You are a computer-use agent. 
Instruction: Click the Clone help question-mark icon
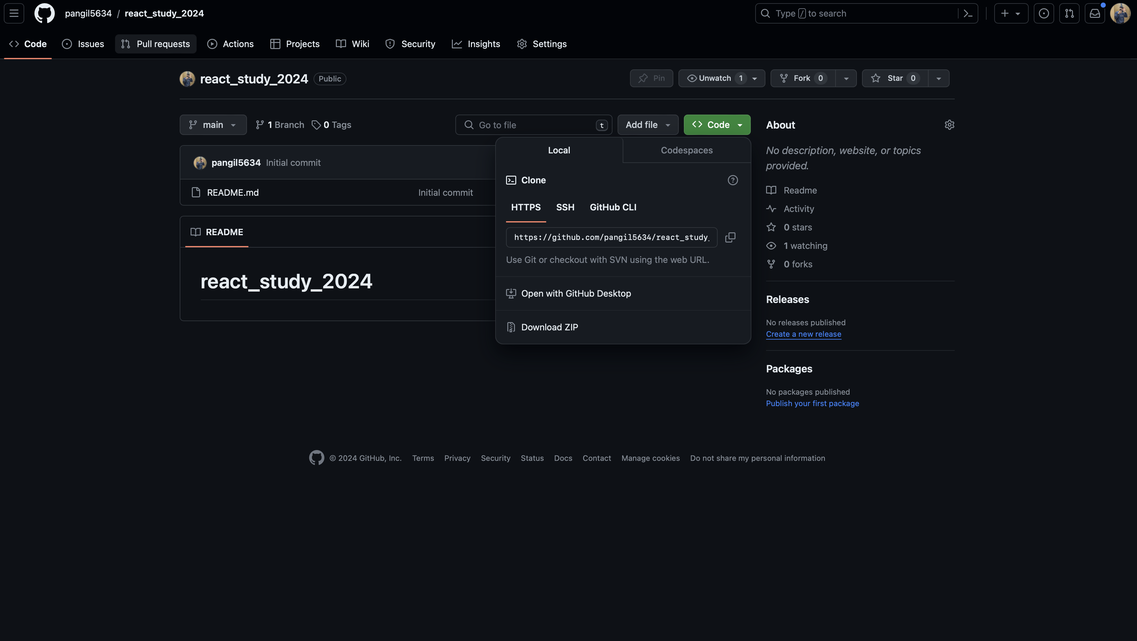[x=733, y=180]
